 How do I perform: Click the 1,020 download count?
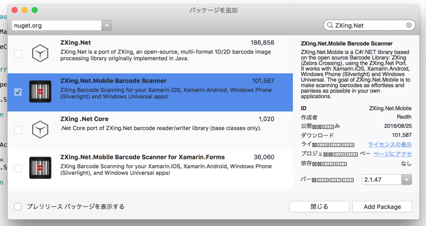pyautogui.click(x=266, y=119)
